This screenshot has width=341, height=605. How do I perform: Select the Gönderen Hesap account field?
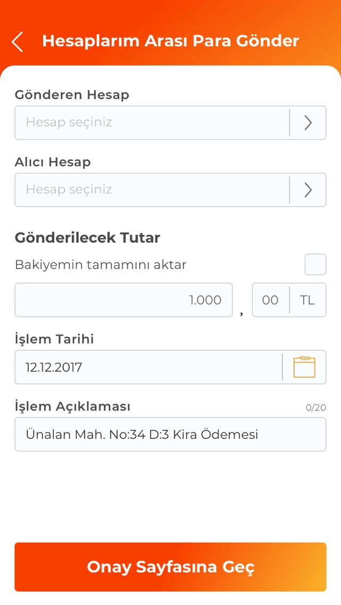(152, 123)
